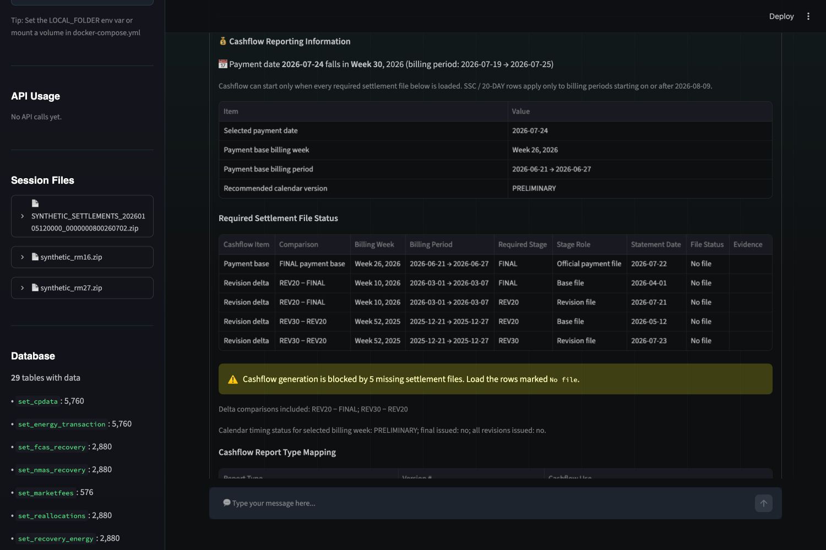Click the 'Payment base' cashflow item cell
The width and height of the screenshot is (826, 550).
[x=246, y=264]
